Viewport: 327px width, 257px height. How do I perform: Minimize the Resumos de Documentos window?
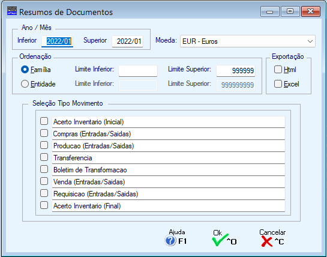point(269,11)
